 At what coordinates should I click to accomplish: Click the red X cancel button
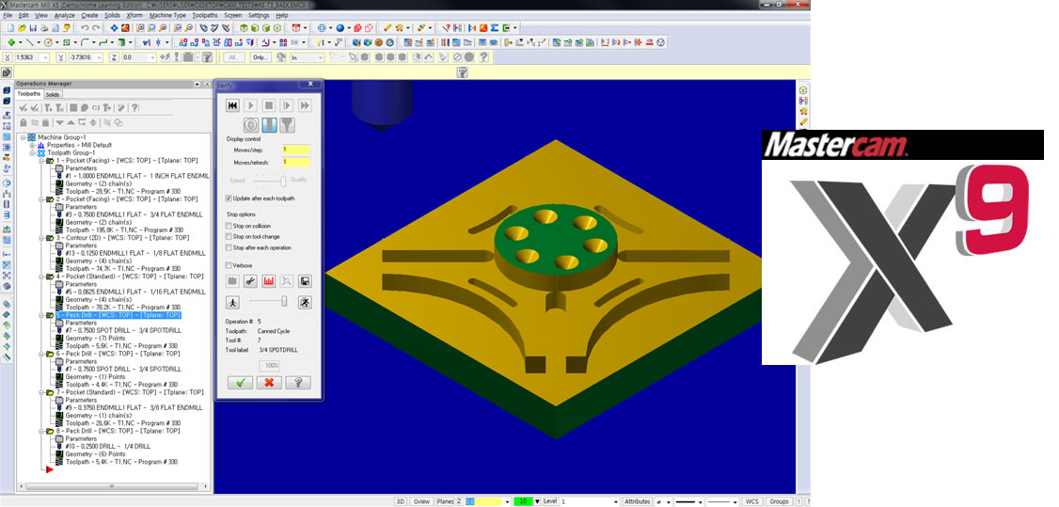269,383
